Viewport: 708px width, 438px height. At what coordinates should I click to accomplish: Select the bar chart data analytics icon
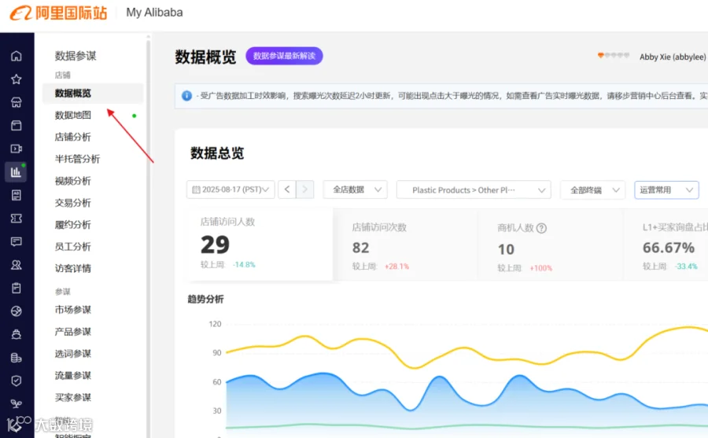click(x=17, y=172)
